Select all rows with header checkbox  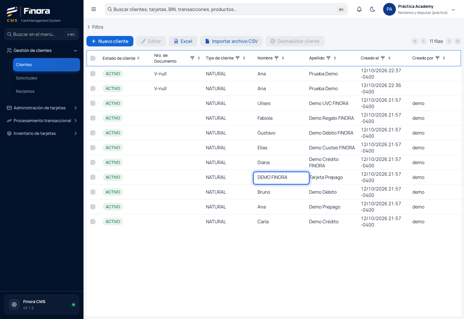[x=93, y=58]
